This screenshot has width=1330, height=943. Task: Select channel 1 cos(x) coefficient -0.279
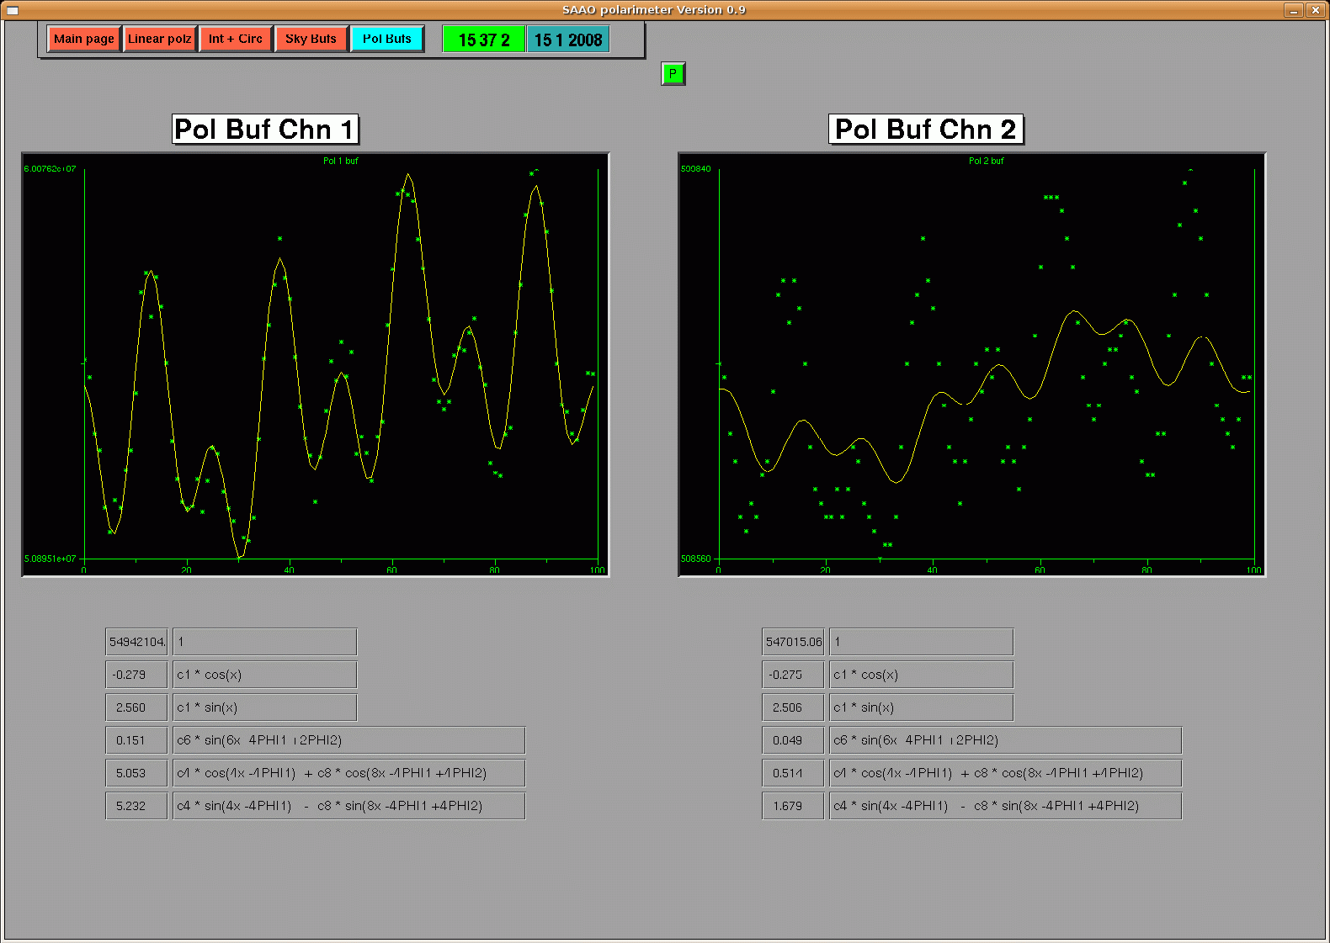click(x=136, y=675)
